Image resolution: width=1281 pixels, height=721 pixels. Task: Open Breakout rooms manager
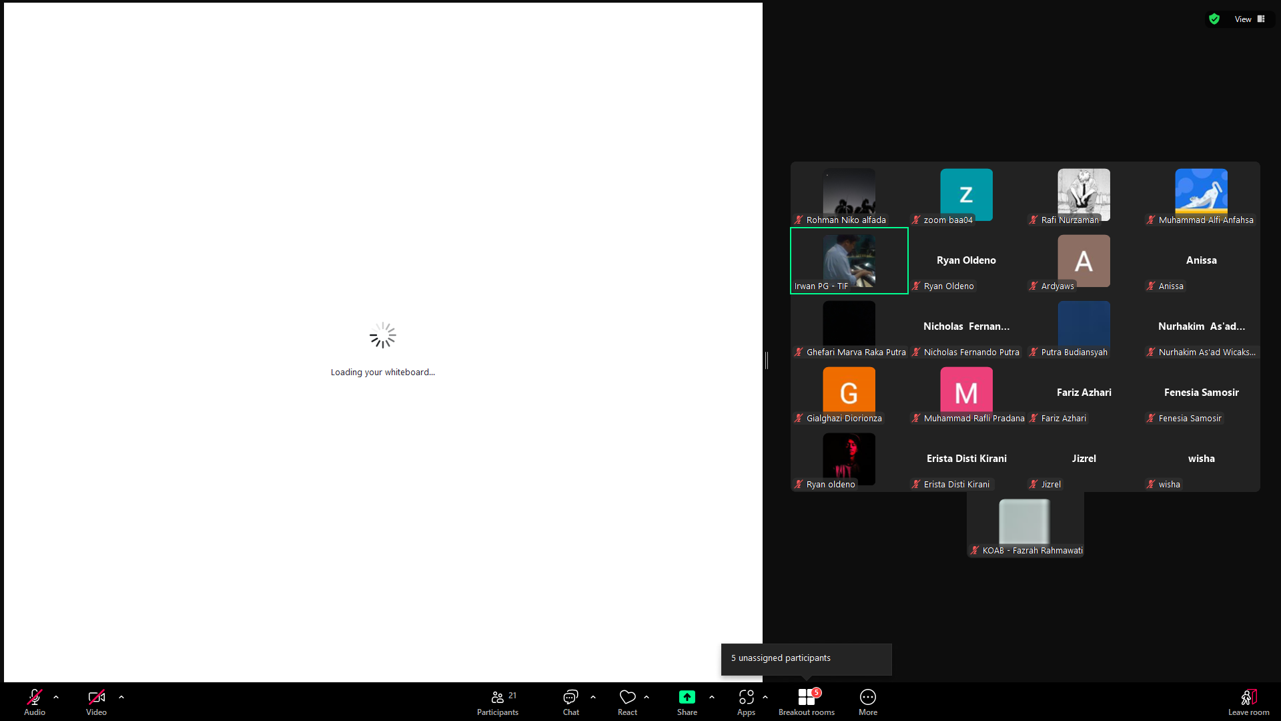pyautogui.click(x=807, y=701)
